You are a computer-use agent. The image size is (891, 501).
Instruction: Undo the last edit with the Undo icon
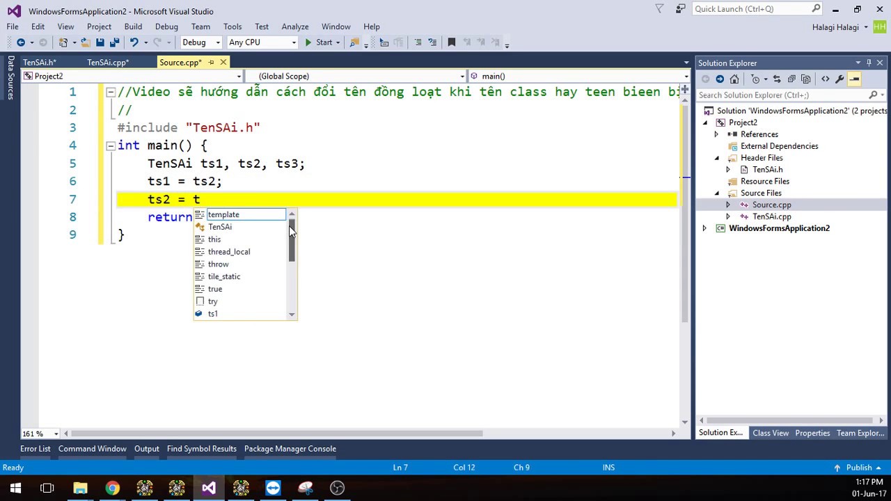pyautogui.click(x=134, y=42)
